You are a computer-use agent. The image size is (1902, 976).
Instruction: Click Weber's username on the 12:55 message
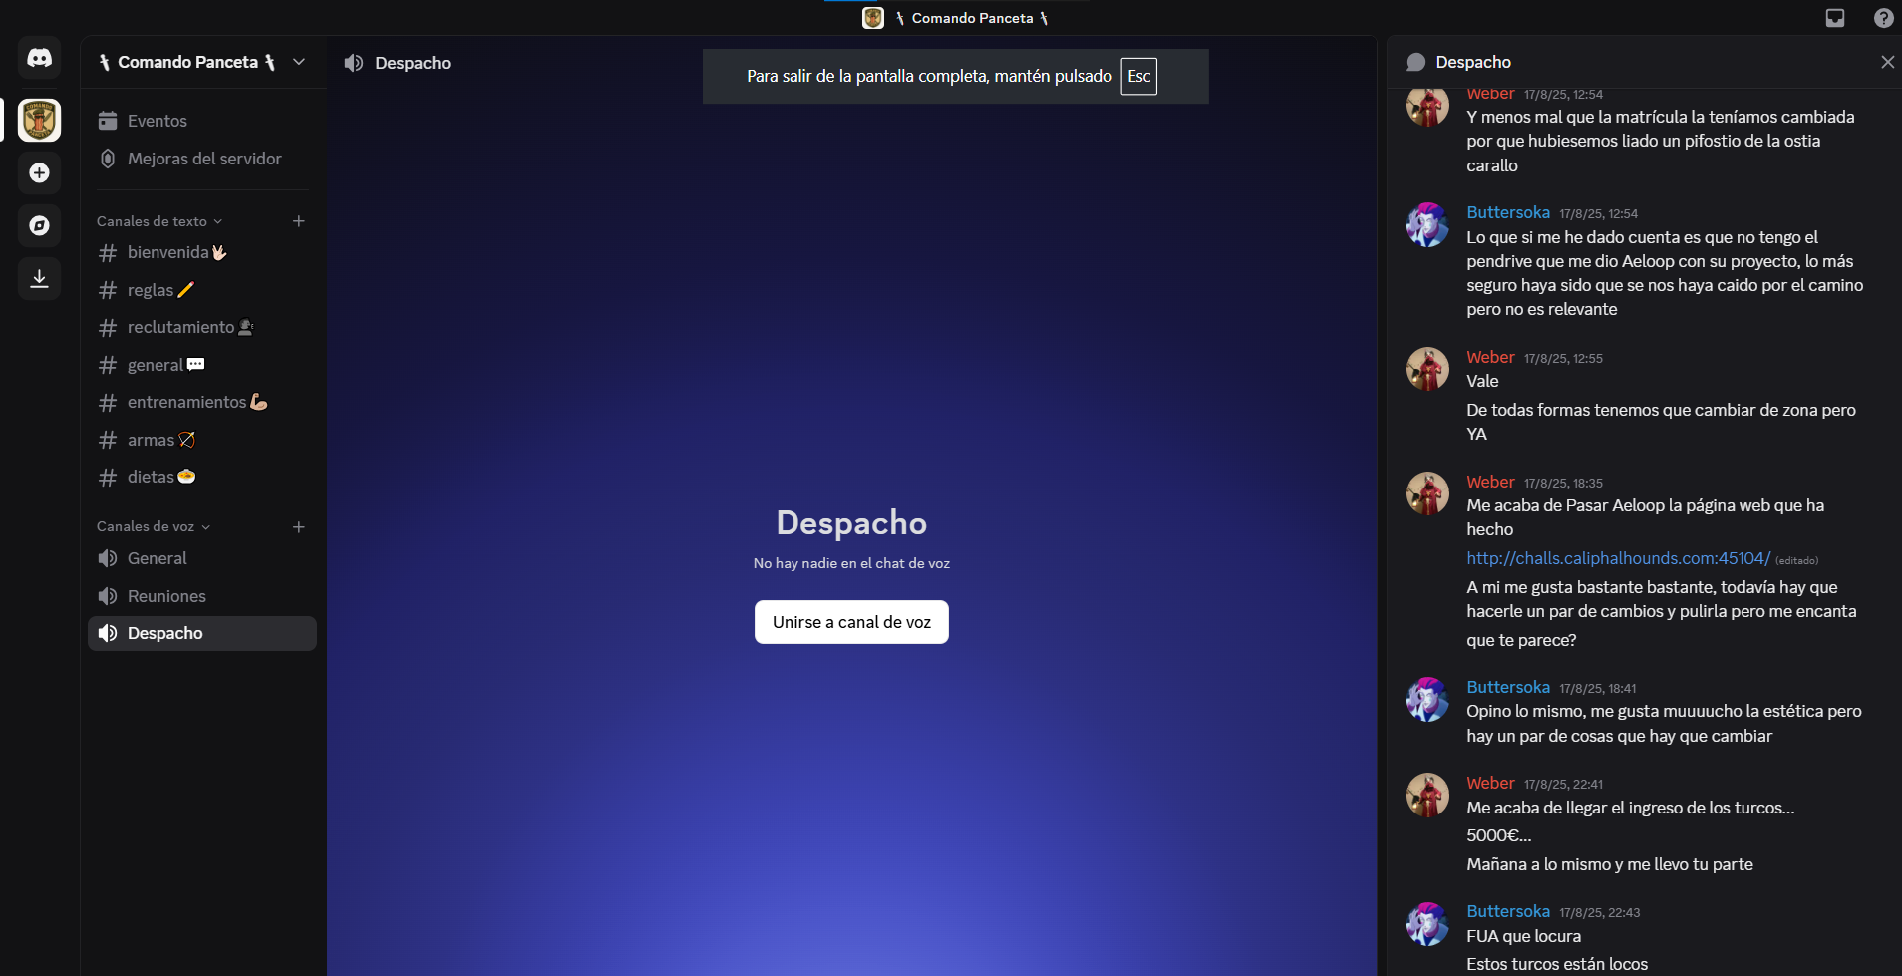[x=1490, y=357]
